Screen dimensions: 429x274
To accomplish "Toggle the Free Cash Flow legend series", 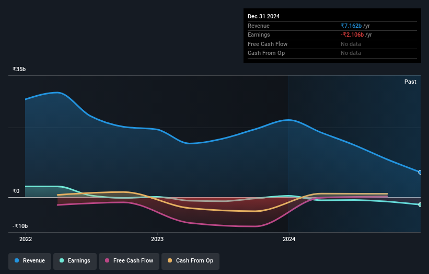I will point(129,261).
